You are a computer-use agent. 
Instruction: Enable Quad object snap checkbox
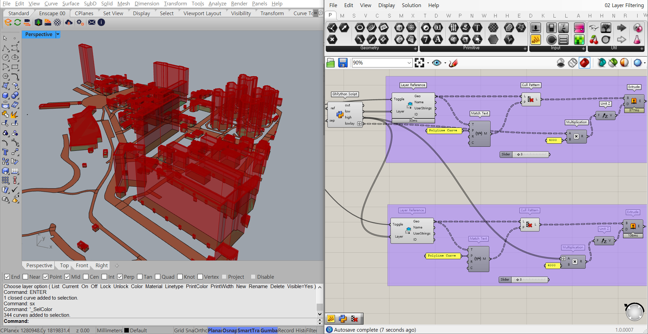pyautogui.click(x=158, y=277)
